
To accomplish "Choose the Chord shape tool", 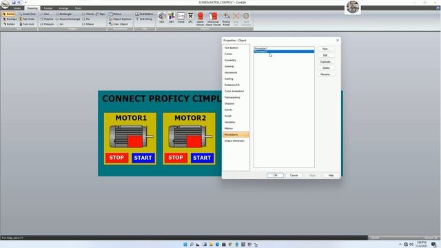I will [x=88, y=14].
